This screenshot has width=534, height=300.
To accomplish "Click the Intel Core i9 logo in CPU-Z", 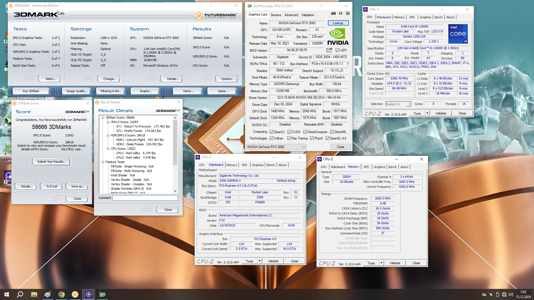I will 458,34.
